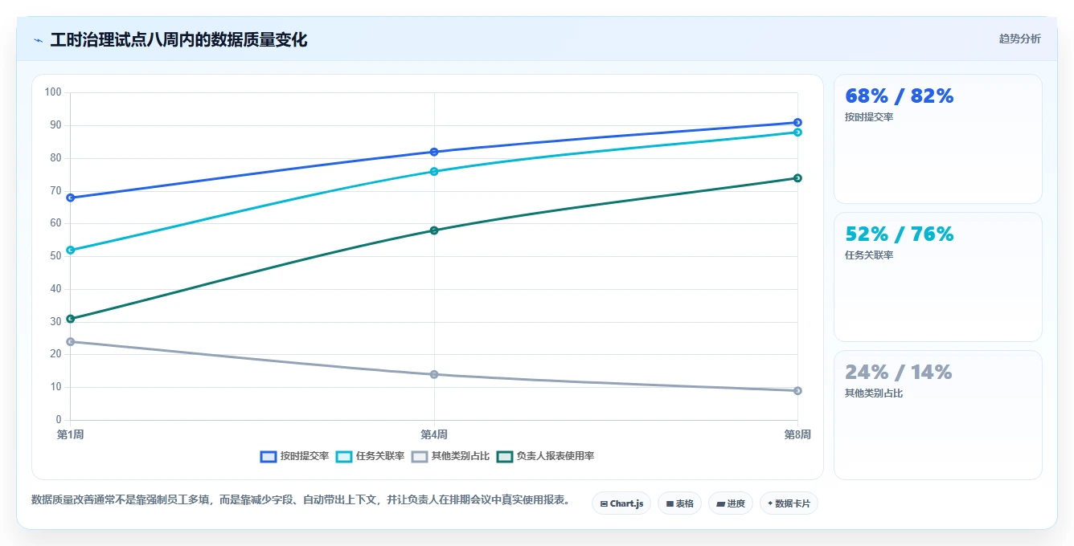
Task: Click 任务关联率 caption under 52% / 76%
Action: (869, 255)
